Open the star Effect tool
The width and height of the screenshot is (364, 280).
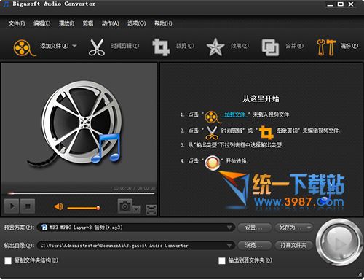[215, 47]
